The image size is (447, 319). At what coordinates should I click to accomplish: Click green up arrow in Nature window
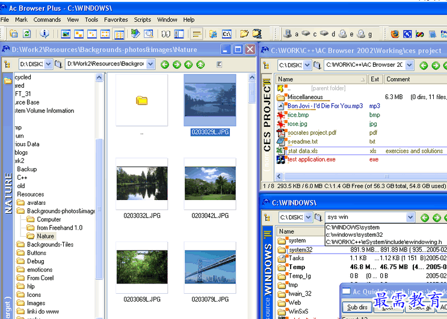[188, 65]
